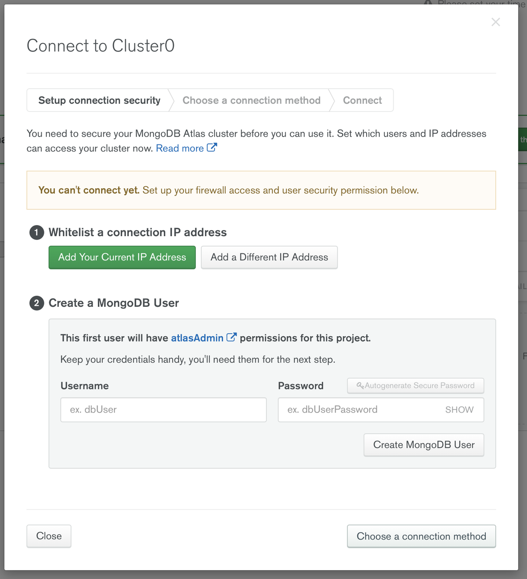Click the green Add Your Current IP Address button
Screen dimensions: 527x579
coord(122,257)
